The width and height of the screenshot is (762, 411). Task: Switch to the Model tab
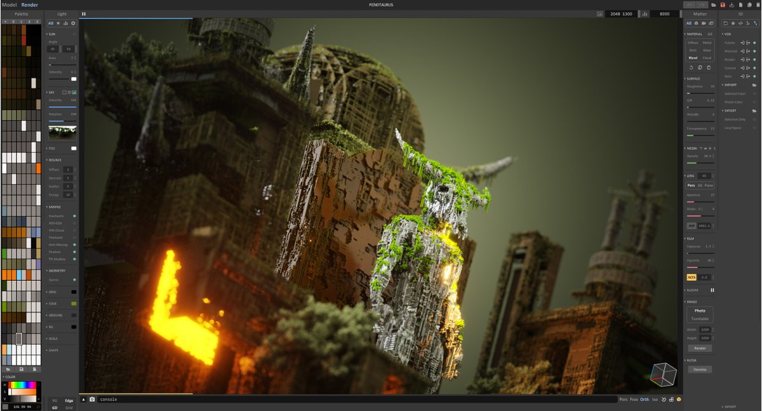pos(9,4)
